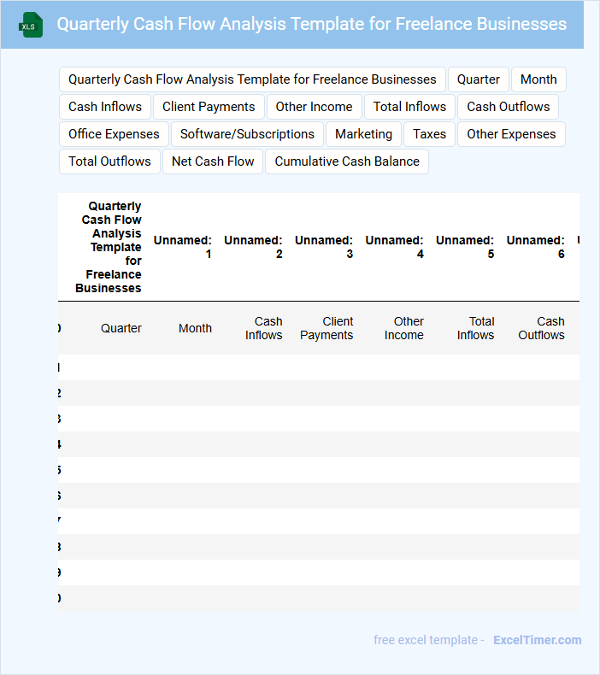Click the Taxes tag
This screenshot has width=600, height=675.
[429, 134]
